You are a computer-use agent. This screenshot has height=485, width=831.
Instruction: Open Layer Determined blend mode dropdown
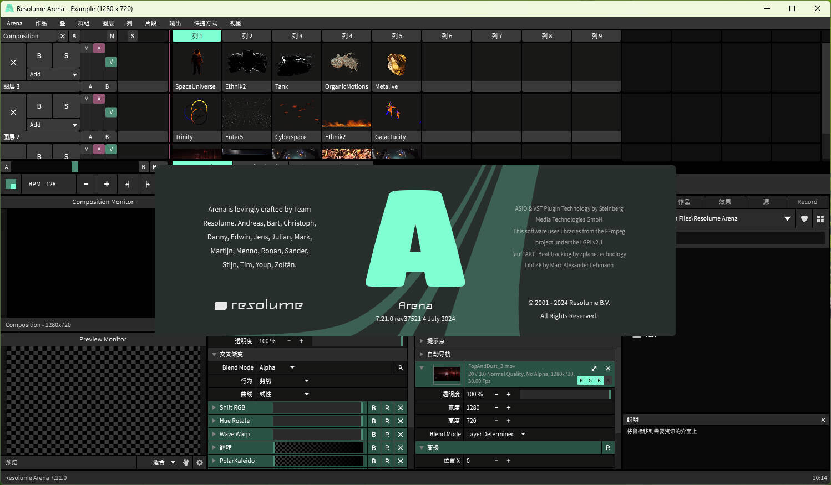[x=496, y=434]
